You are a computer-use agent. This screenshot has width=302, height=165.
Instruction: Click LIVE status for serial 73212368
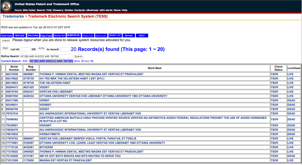(x=290, y=160)
